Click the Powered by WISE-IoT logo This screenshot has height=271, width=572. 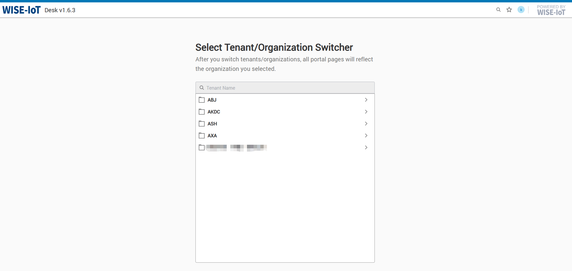point(551,10)
